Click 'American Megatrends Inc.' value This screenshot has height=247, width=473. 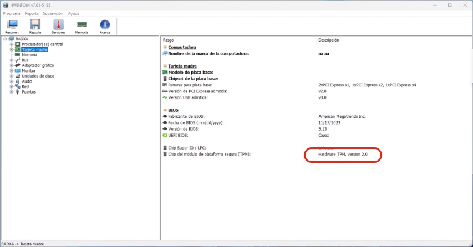342,116
